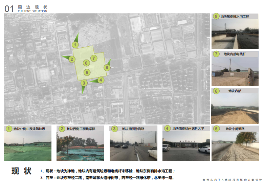Click the bold 现状 heading at bottom

pyautogui.click(x=22, y=171)
